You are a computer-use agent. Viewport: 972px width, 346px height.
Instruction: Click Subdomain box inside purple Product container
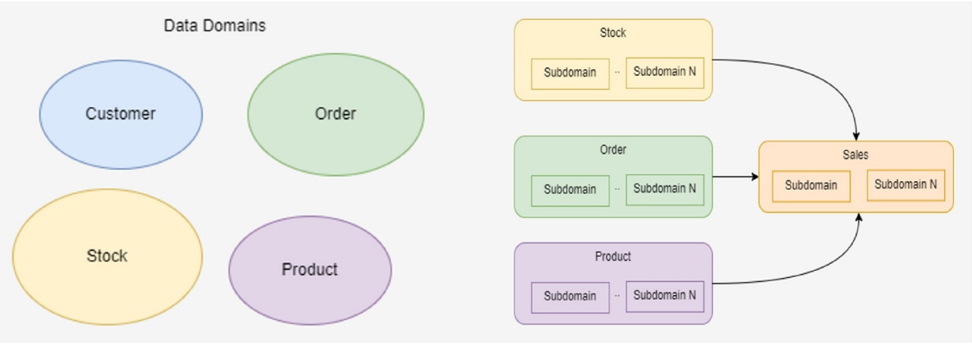coord(570,296)
